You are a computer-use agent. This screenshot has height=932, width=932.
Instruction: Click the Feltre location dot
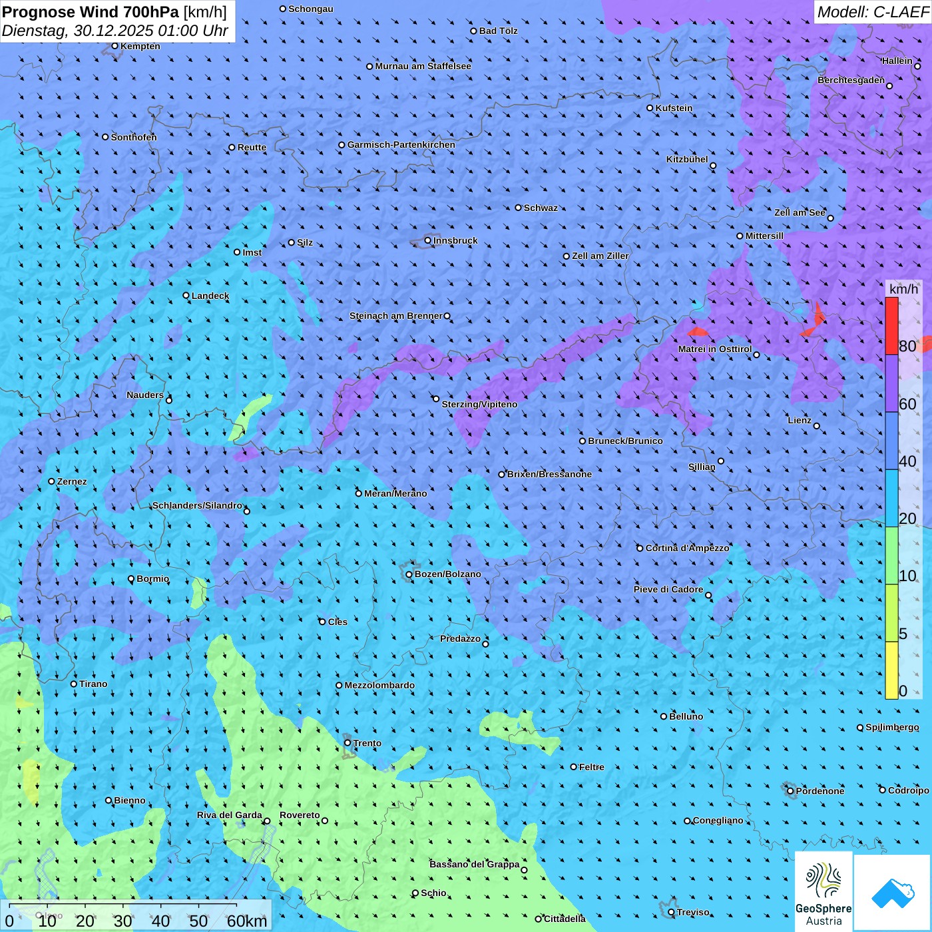pyautogui.click(x=574, y=767)
